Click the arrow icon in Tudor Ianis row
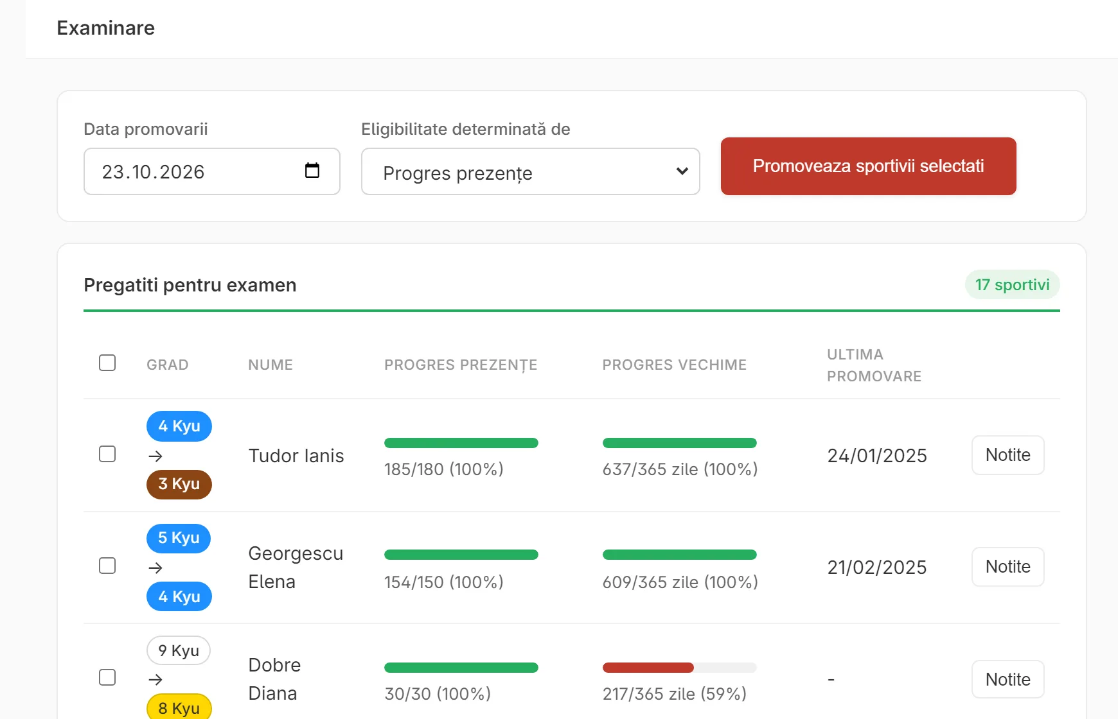The width and height of the screenshot is (1118, 719). (x=155, y=456)
